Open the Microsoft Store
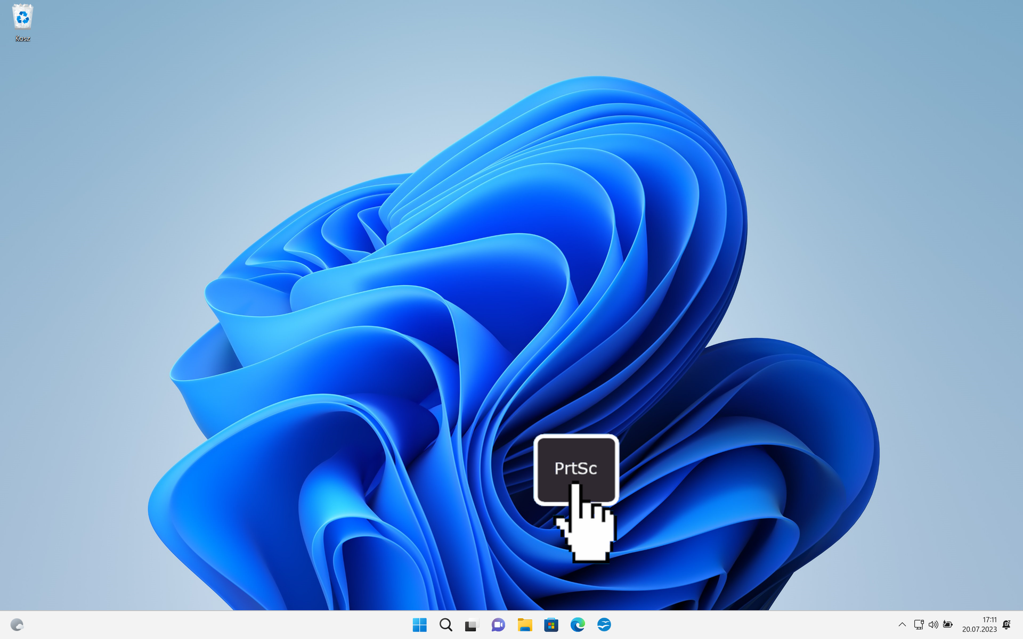1023x639 pixels. point(551,625)
